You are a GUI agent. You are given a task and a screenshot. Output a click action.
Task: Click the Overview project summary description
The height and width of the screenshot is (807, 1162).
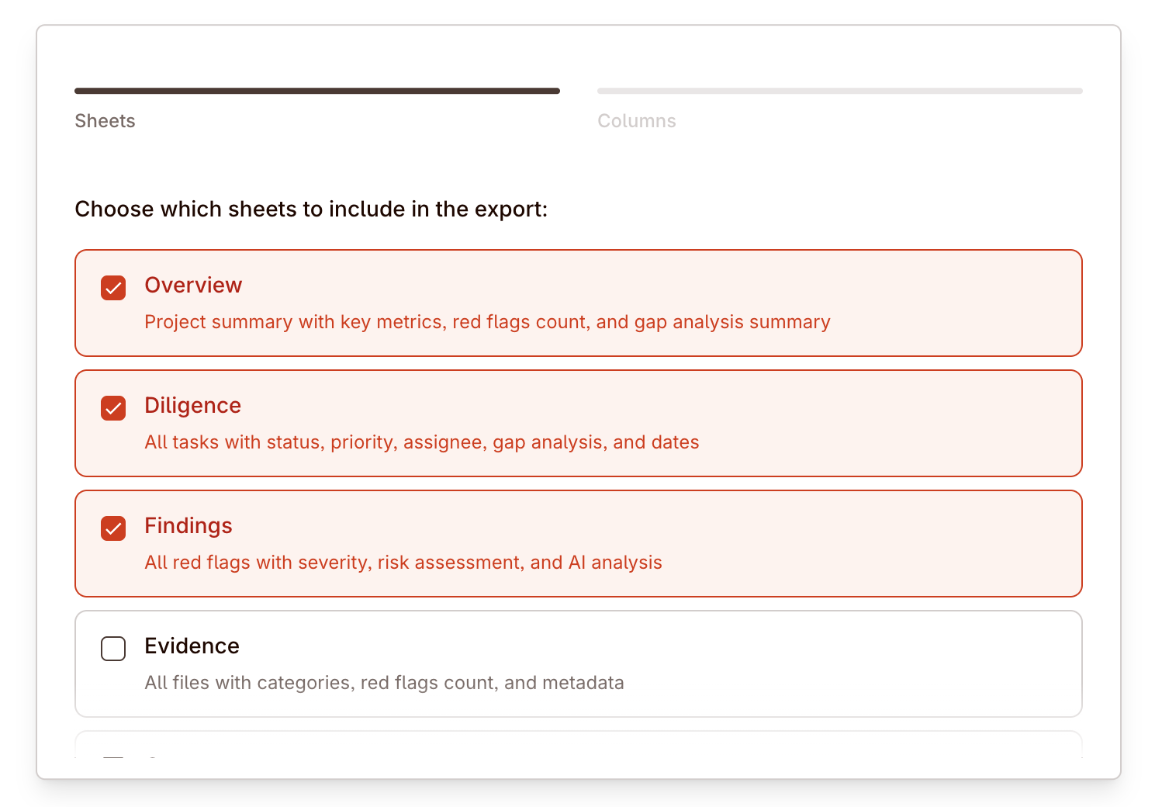487,322
